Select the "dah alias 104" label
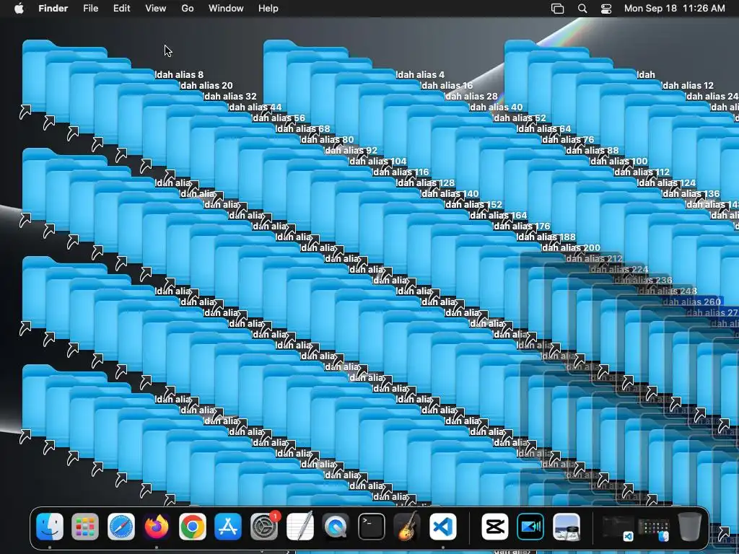This screenshot has width=739, height=554. pos(378,161)
